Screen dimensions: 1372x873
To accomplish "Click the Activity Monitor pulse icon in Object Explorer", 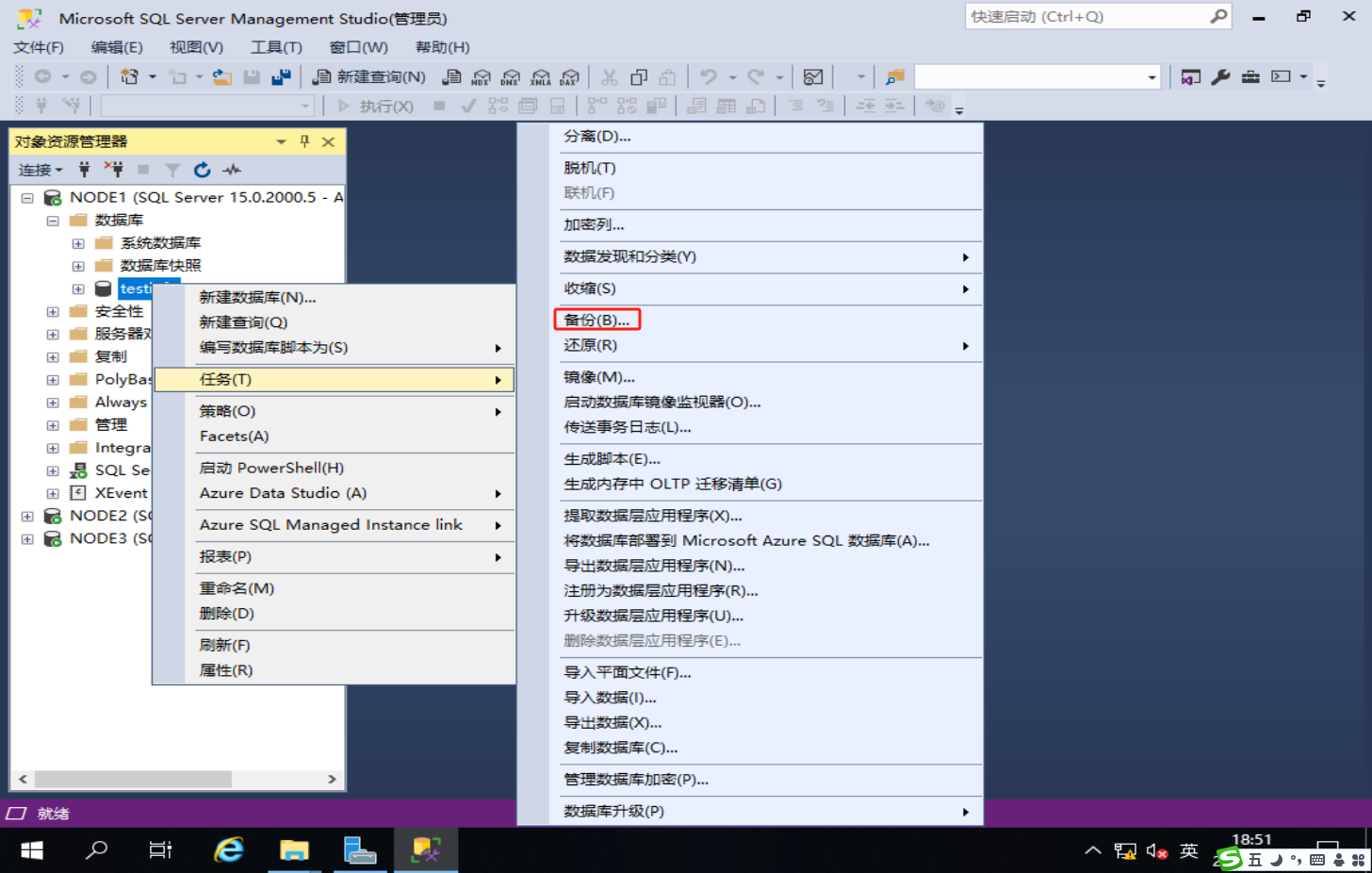I will [232, 170].
